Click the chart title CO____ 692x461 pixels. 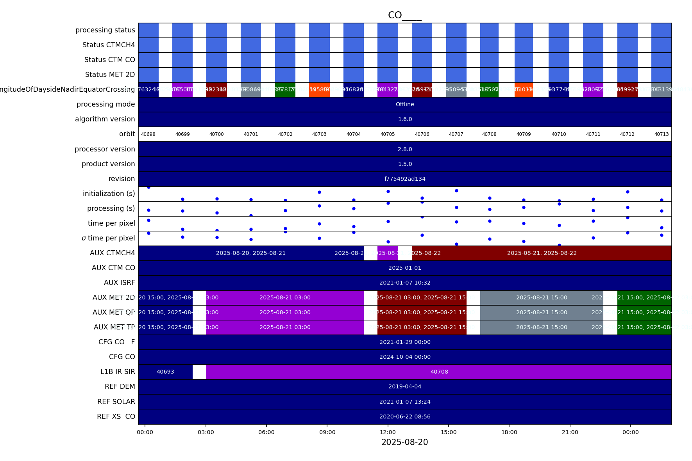404,15
